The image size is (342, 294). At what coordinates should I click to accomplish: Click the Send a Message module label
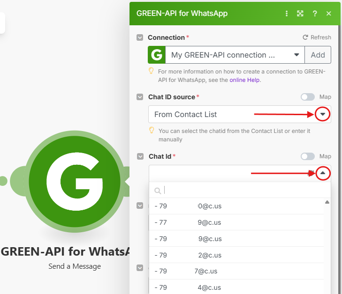coord(75,266)
